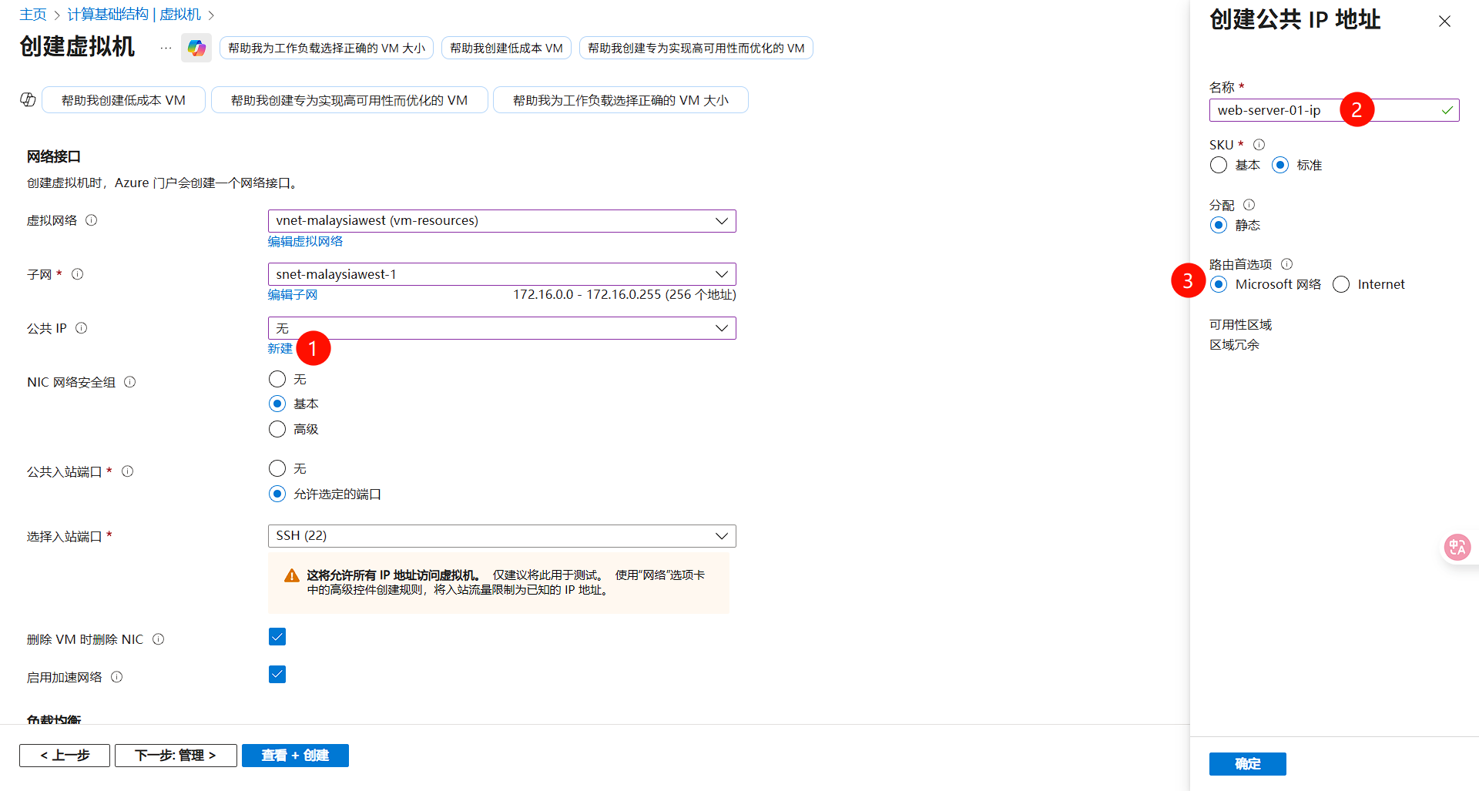Open the Copilot assistant icon
This screenshot has width=1479, height=791.
tap(196, 48)
